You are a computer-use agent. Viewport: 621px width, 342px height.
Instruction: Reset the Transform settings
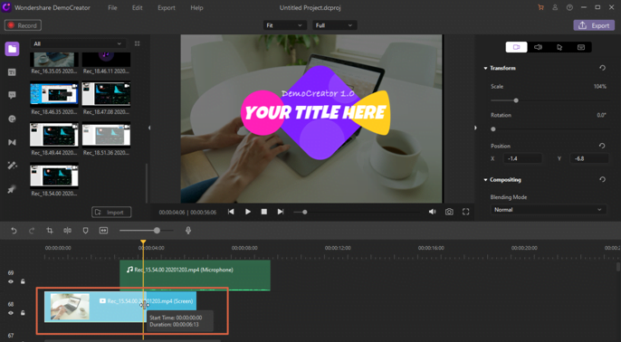pos(602,68)
